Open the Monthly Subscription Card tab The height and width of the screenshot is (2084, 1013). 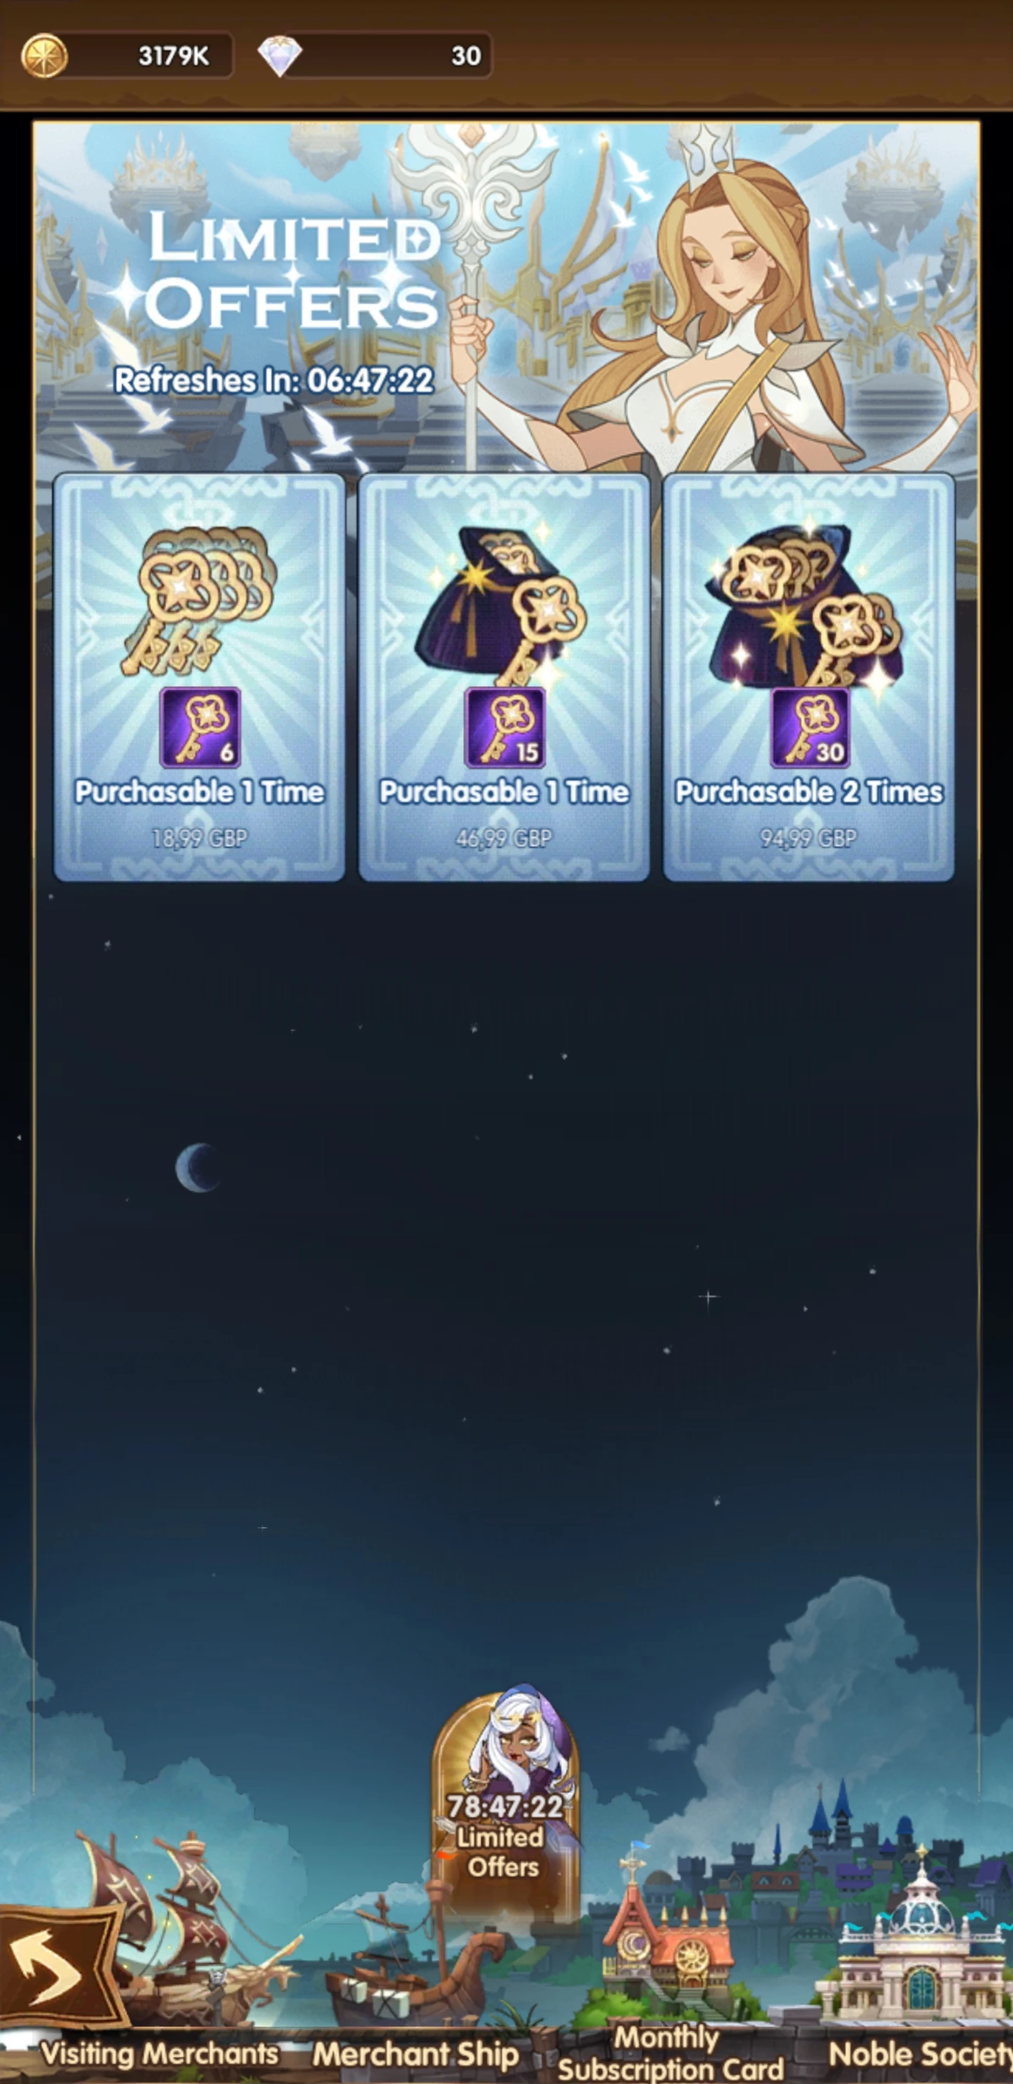point(670,2052)
